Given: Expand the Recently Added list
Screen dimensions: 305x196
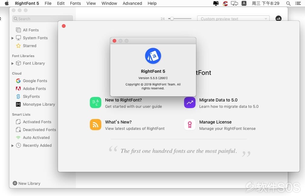Looking at the screenshot, I should tap(12, 146).
